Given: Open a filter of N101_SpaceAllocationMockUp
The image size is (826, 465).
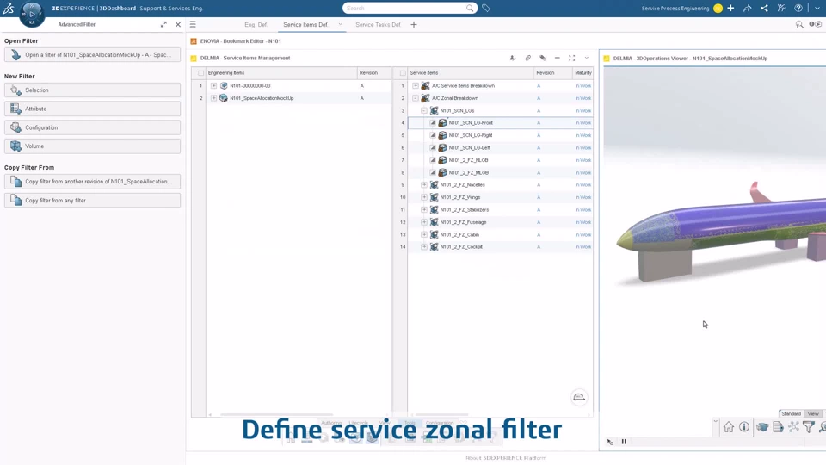Looking at the screenshot, I should click(x=93, y=55).
